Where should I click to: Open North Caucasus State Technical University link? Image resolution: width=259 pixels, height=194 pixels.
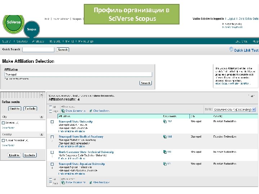[86, 152]
